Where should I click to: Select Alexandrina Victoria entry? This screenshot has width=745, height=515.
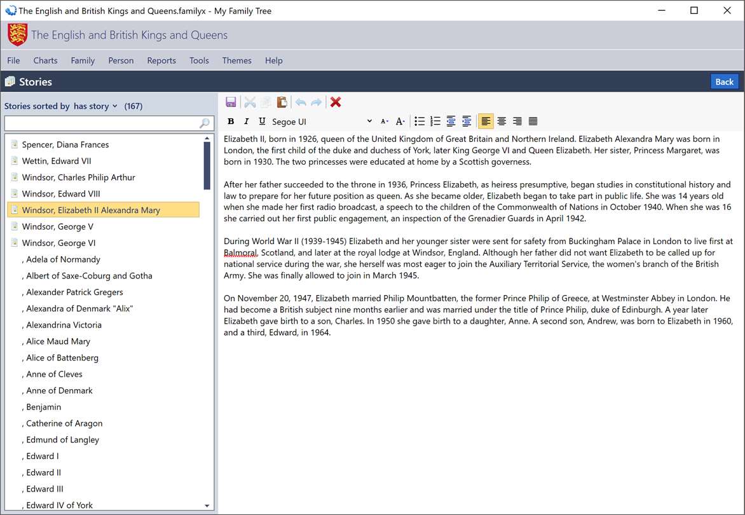click(103, 325)
